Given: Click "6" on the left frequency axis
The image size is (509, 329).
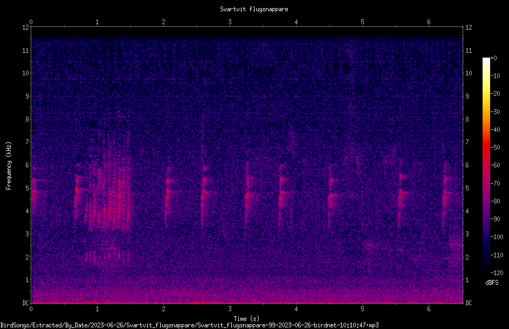Looking at the screenshot, I should (27, 165).
